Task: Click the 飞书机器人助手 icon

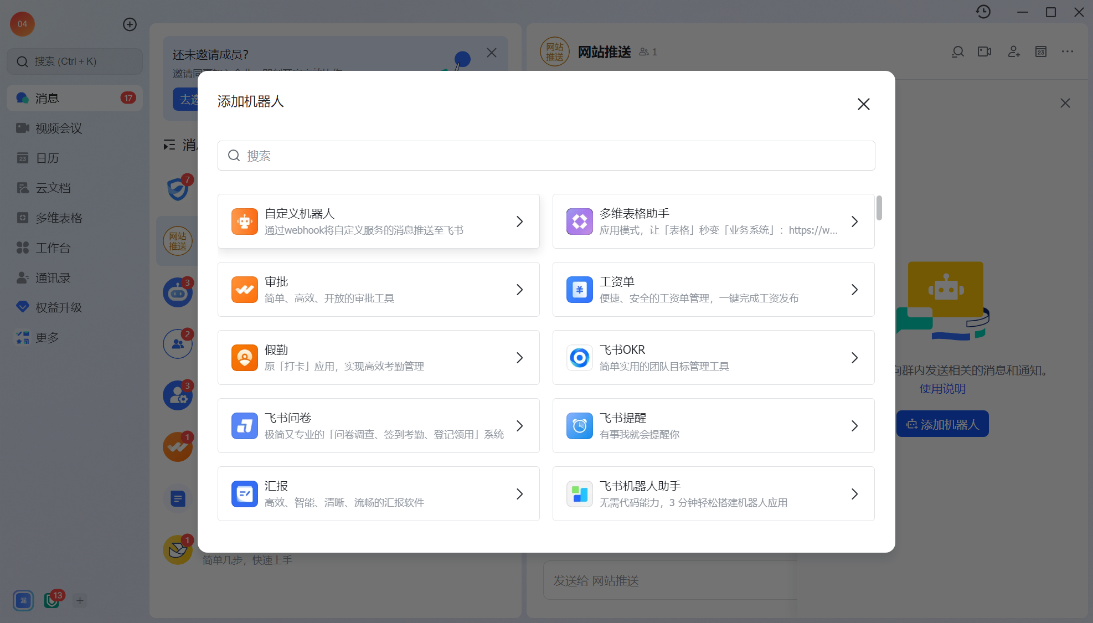Action: coord(579,494)
